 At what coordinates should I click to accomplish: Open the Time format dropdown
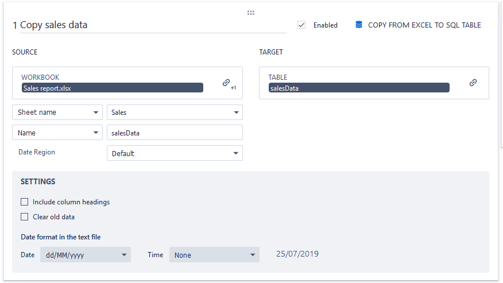(214, 255)
